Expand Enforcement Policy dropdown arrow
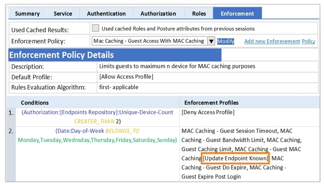The width and height of the screenshot is (324, 184). (x=211, y=41)
